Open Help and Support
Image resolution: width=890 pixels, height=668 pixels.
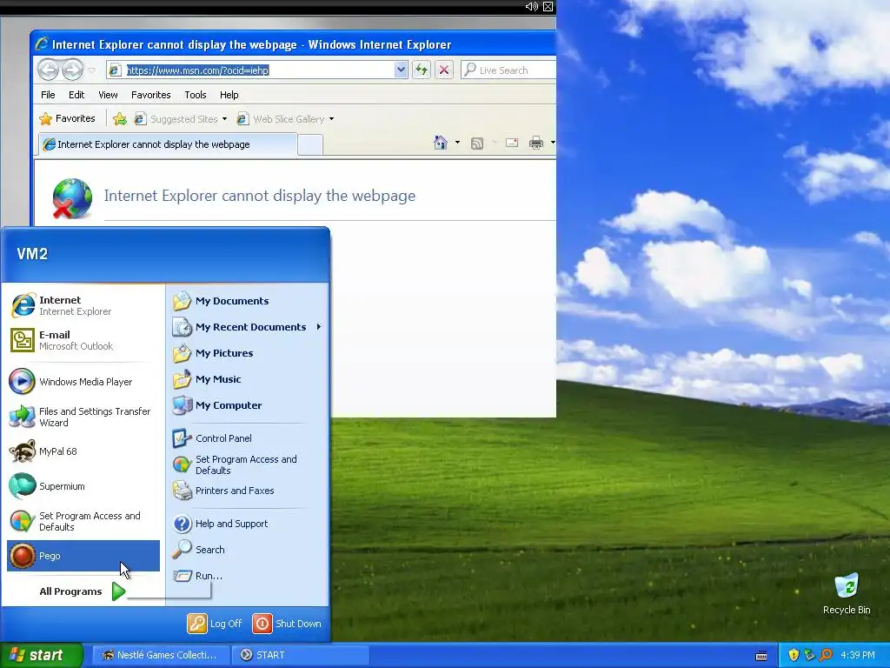248,524
